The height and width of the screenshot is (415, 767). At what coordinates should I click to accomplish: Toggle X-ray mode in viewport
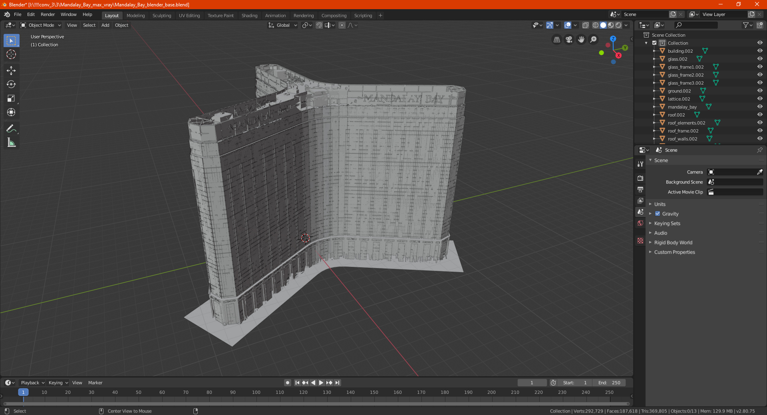(x=585, y=25)
